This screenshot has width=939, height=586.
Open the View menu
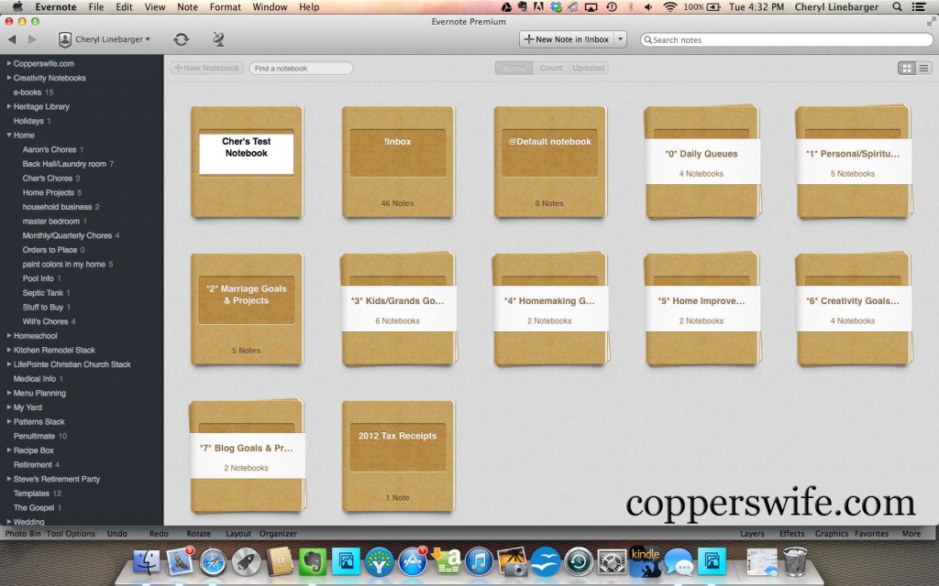(154, 7)
